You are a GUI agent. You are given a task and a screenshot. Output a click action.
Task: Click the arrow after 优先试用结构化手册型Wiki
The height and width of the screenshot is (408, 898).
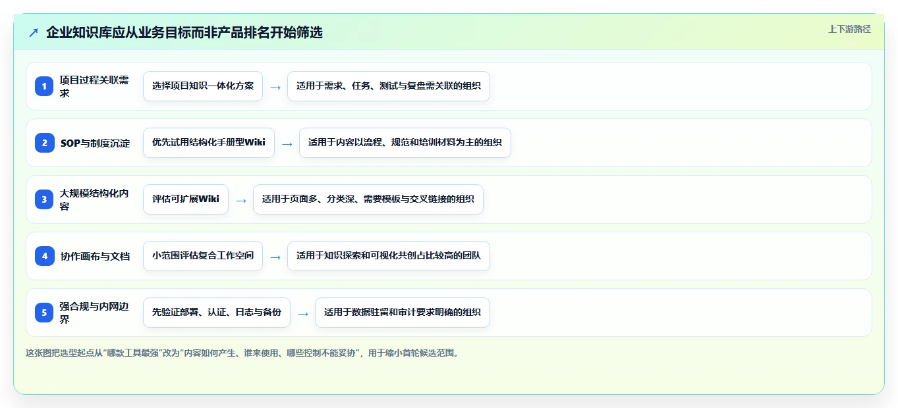tap(287, 143)
